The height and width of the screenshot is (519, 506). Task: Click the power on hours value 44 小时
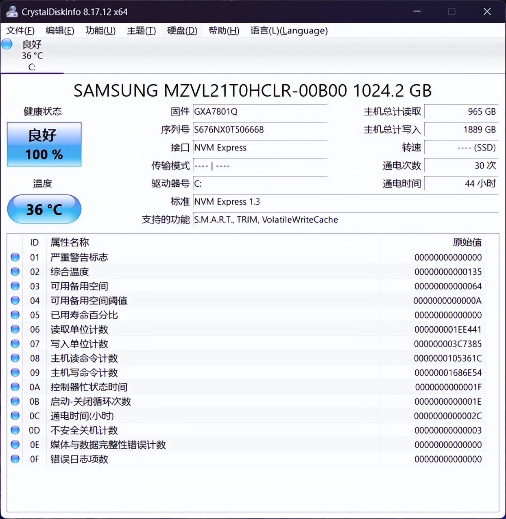click(x=461, y=183)
